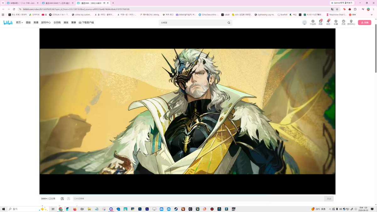Viewport: 377px width, 212px height.
Task: Open the 漫画 menu item
Action: (x=66, y=23)
